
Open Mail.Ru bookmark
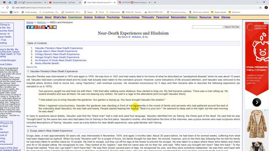coord(15,12)
